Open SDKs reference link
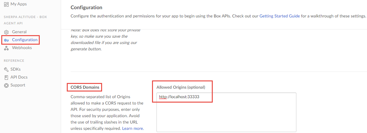 [x=16, y=69]
